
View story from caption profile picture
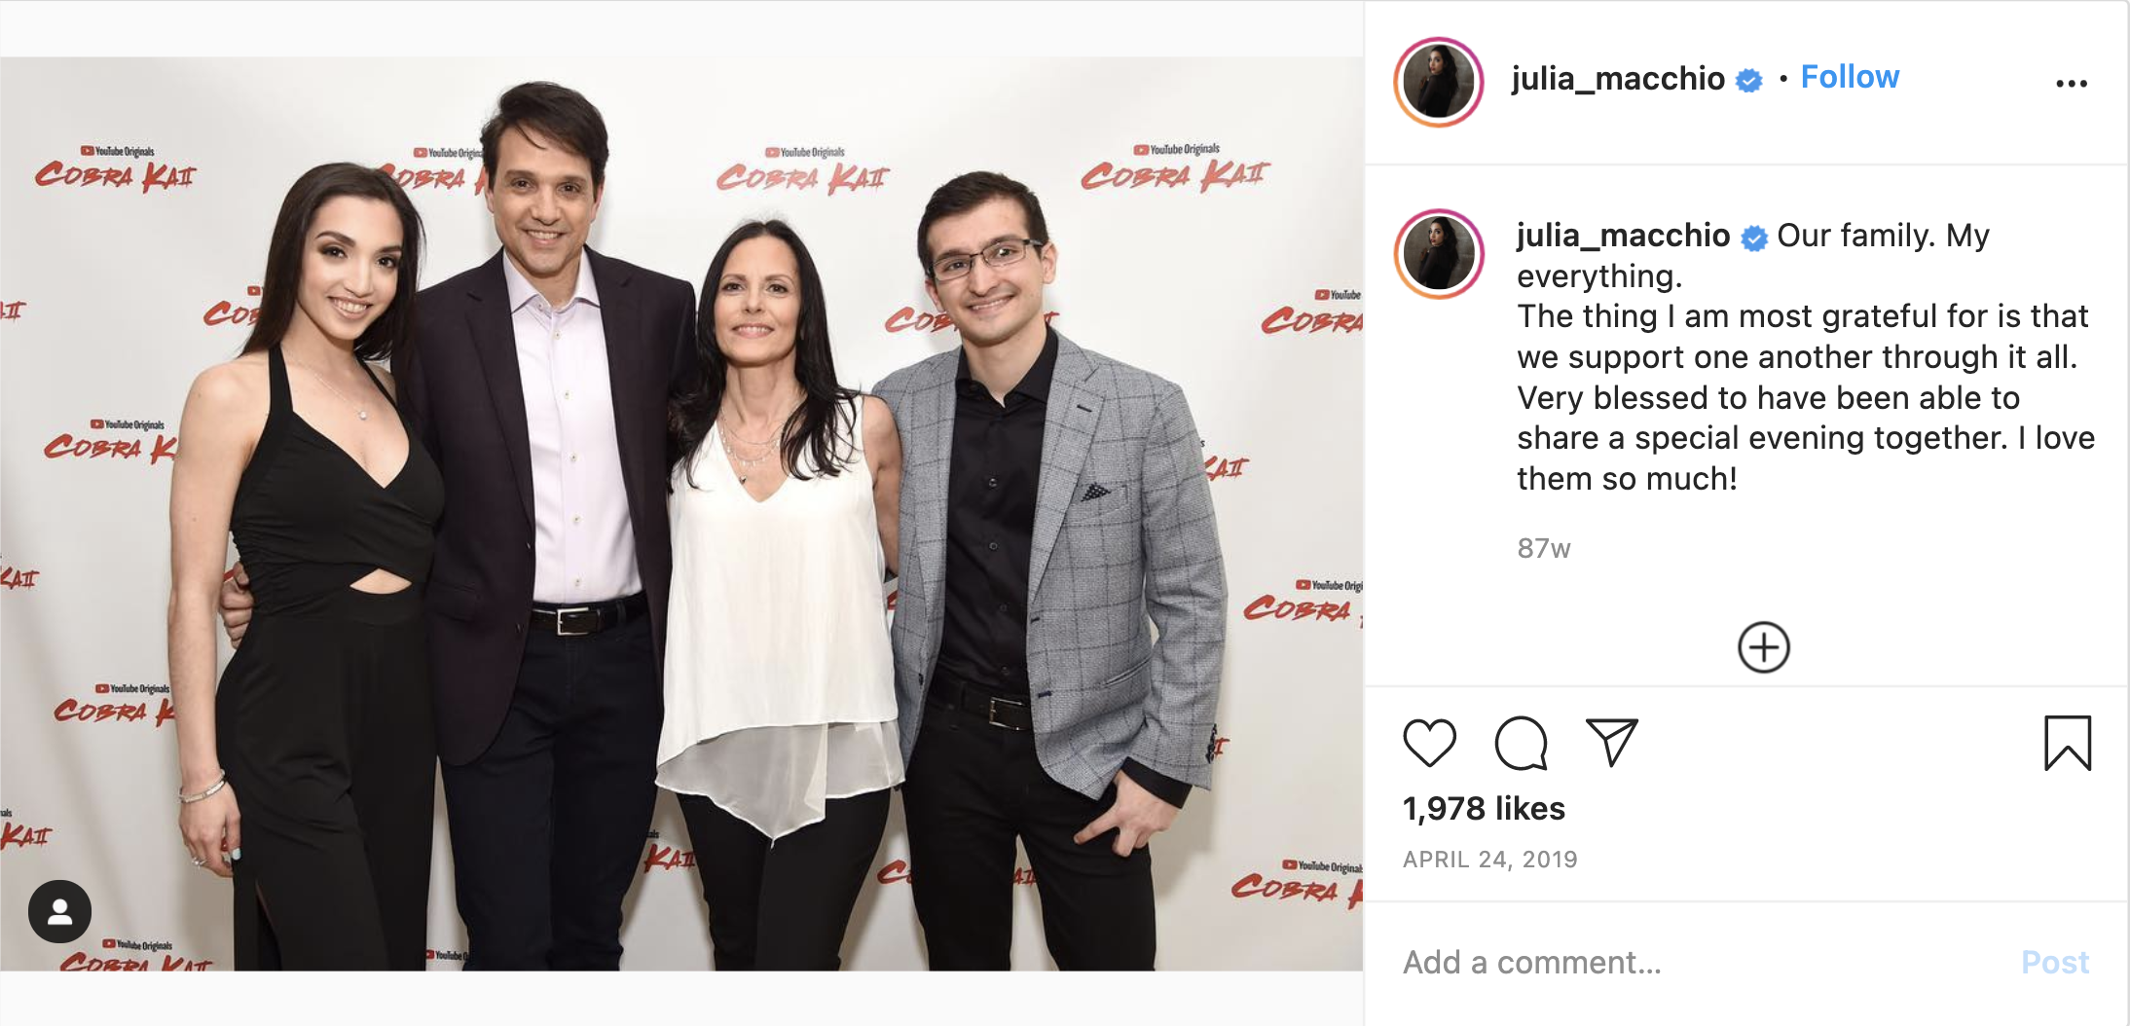(1439, 254)
